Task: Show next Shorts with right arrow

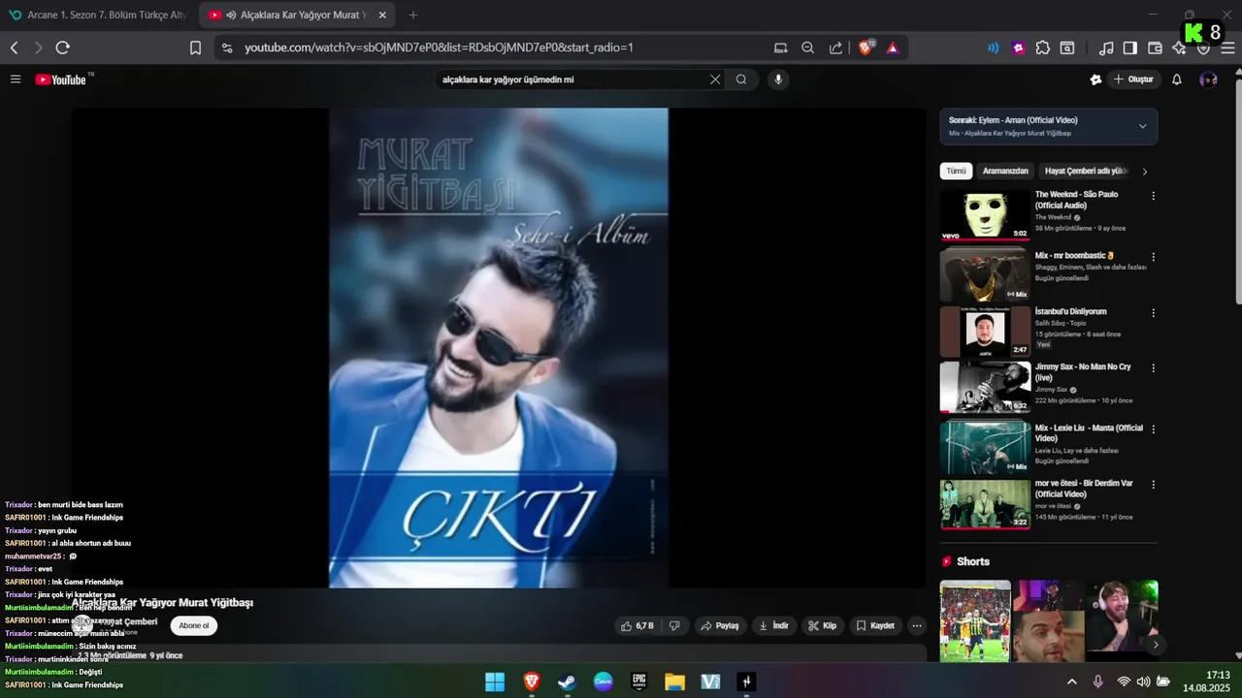Action: pos(1155,644)
